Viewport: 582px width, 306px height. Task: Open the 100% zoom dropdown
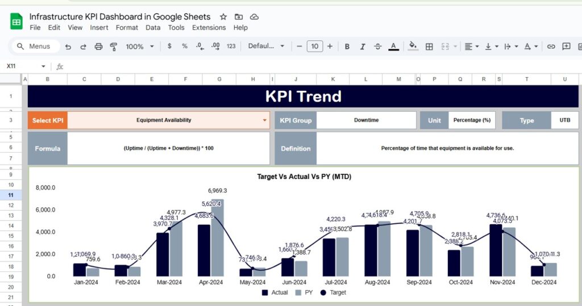point(140,47)
